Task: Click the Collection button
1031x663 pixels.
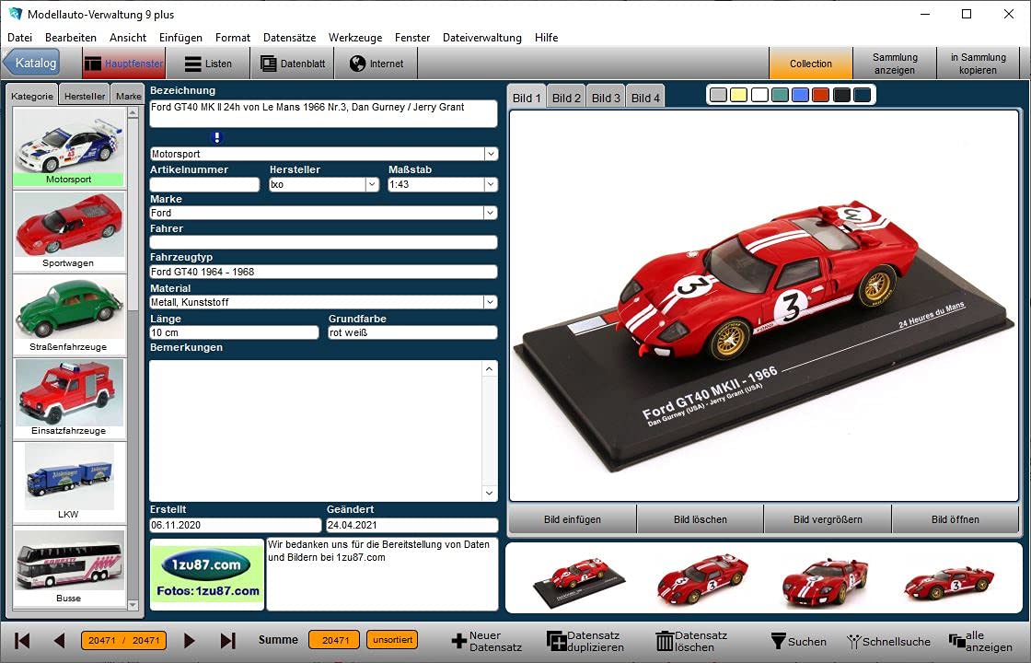Action: tap(811, 64)
